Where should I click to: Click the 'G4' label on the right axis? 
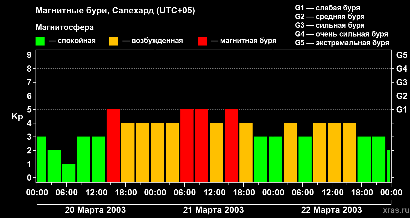402,69
